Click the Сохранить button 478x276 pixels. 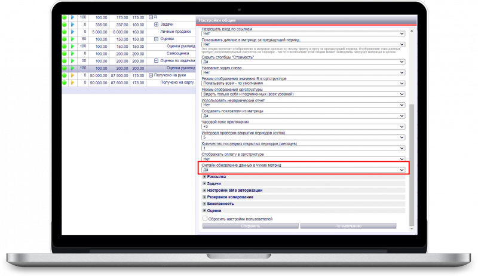click(250, 226)
